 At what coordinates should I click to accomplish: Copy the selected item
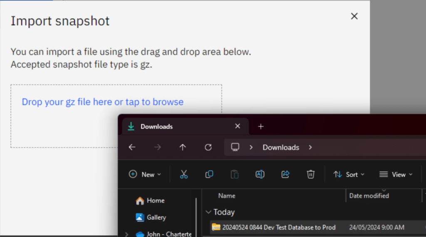(209, 174)
